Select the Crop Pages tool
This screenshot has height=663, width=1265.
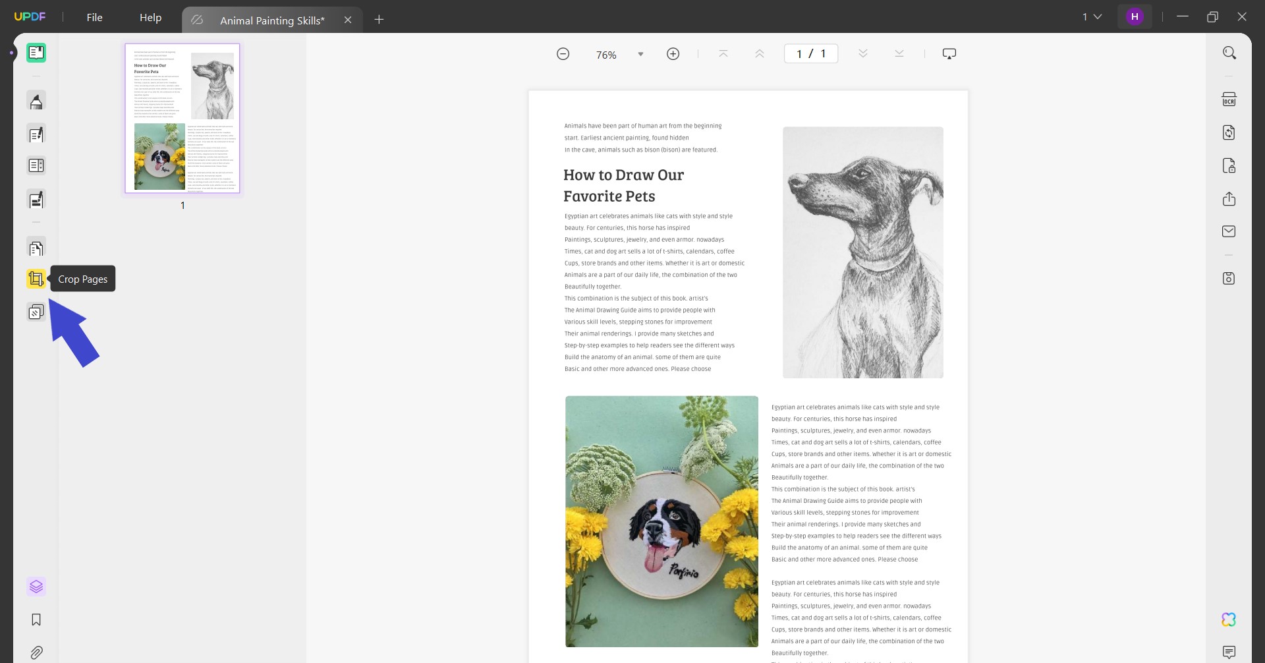click(x=36, y=278)
